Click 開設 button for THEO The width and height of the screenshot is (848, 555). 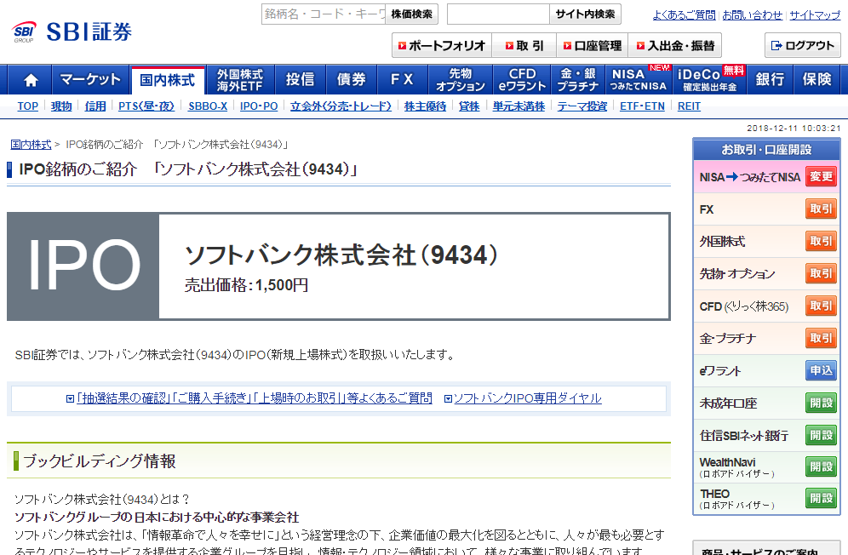821,498
